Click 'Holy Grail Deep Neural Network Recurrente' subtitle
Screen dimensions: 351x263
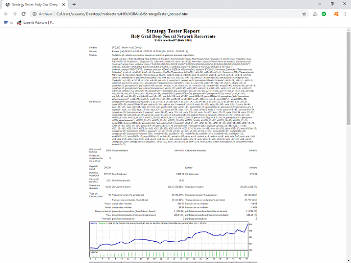173,36
